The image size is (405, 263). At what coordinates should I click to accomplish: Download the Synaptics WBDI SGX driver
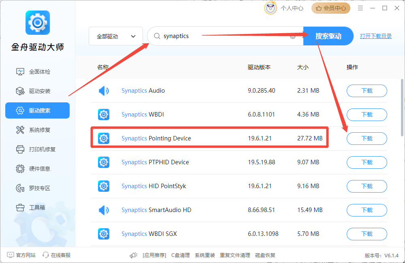[367, 234]
